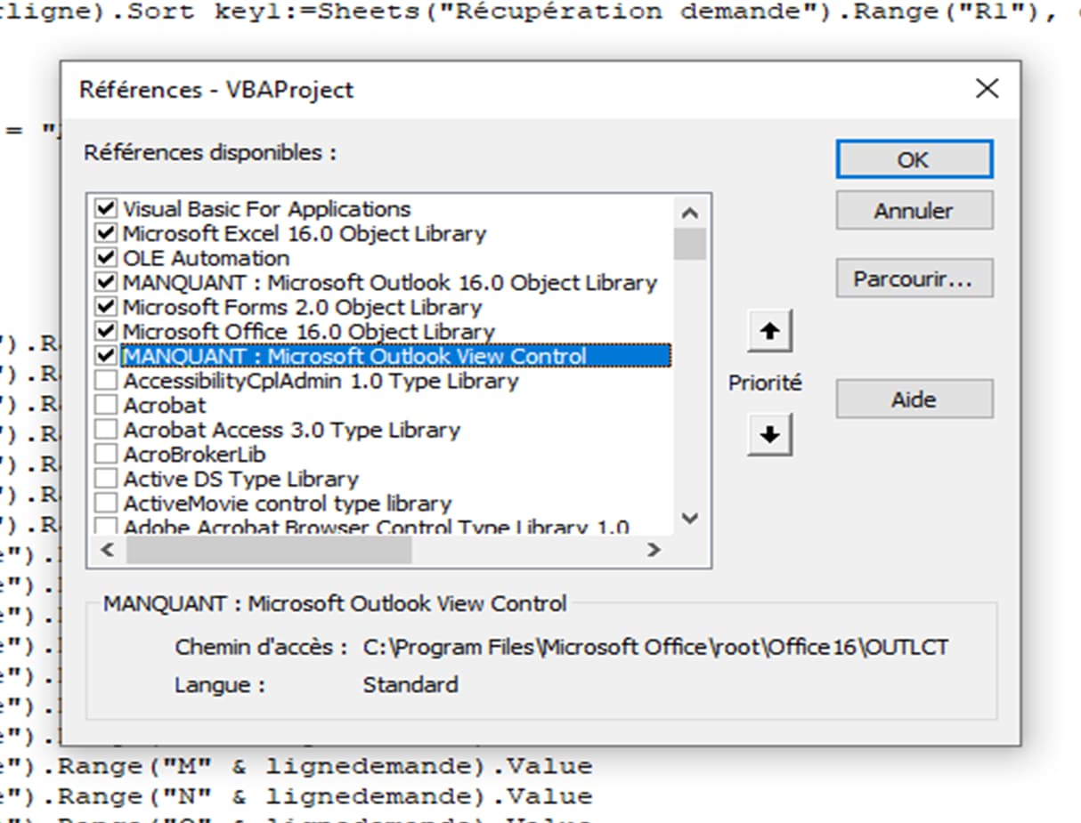Image resolution: width=1081 pixels, height=823 pixels.
Task: Select the highlighted Outlook View Control row name
Action: (x=395, y=356)
